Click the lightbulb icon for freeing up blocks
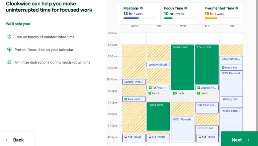This screenshot has height=146, width=258. pyautogui.click(x=9, y=37)
